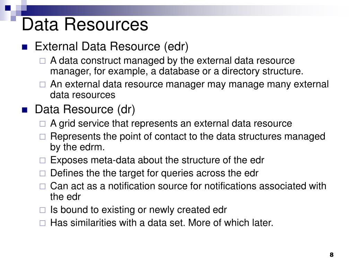Viewport: 355px width, 266px height.
Task: Click the solid square bullet beside External Data Resource
Action: tap(25, 47)
